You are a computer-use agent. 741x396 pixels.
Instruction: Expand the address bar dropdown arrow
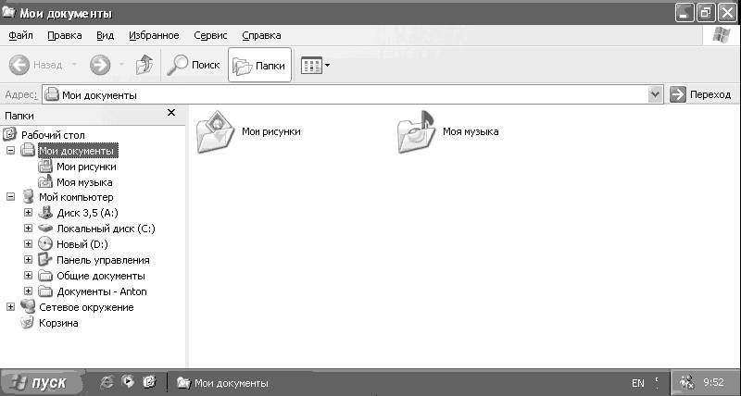656,94
